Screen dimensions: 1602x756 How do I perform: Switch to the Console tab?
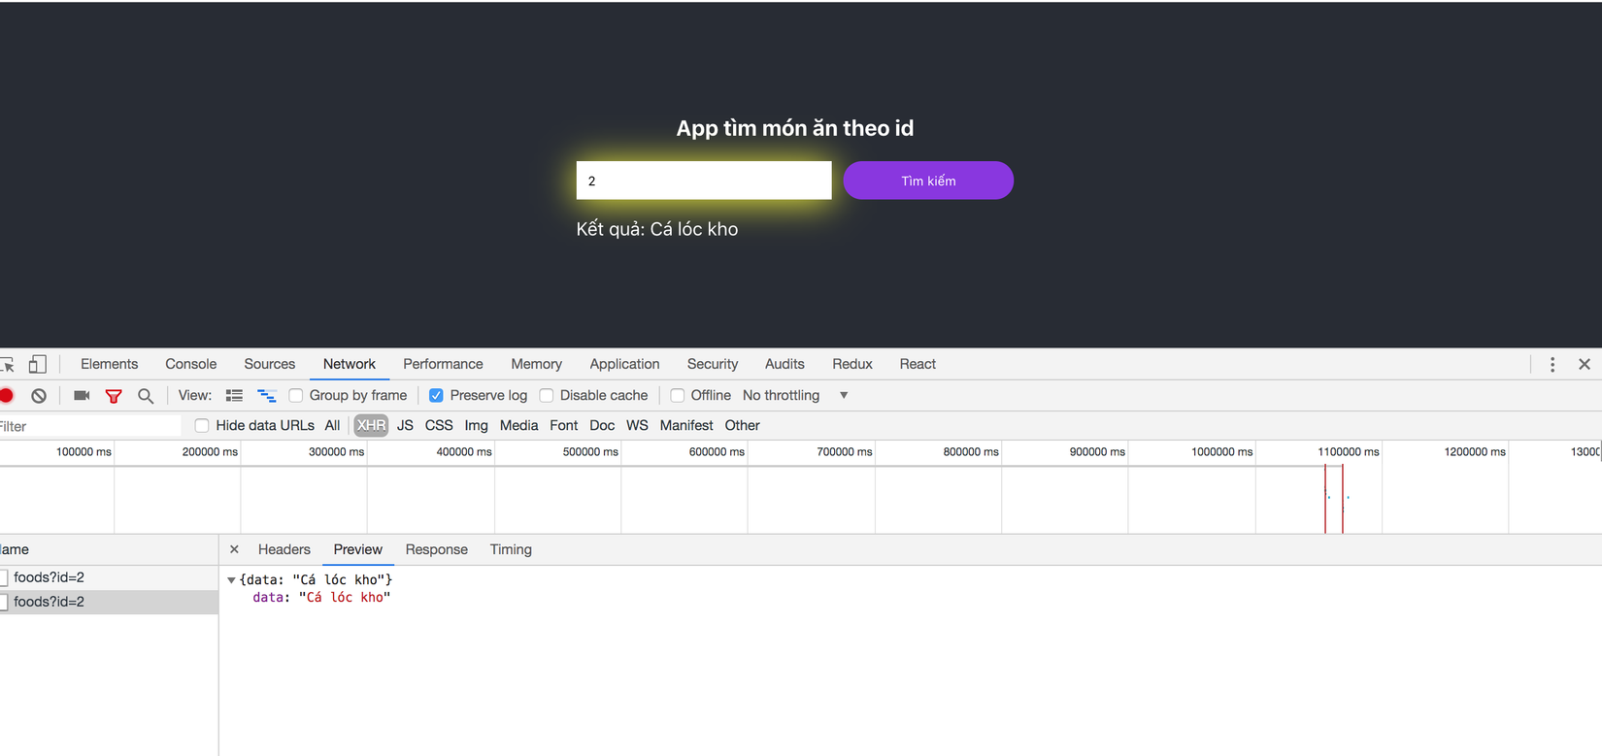tap(190, 365)
